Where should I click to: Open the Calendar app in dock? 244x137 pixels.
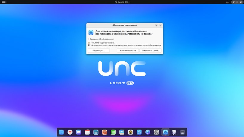[x=87, y=132]
